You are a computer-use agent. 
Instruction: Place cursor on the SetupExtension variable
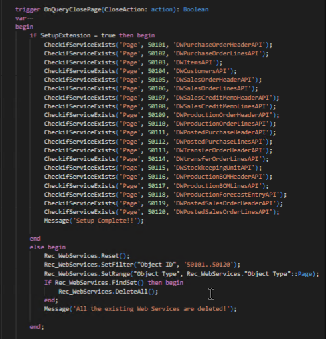[x=66, y=35]
